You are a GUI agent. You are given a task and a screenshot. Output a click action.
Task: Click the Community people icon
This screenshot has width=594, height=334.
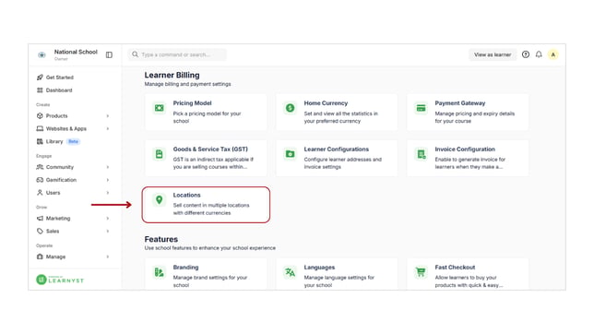(x=40, y=167)
